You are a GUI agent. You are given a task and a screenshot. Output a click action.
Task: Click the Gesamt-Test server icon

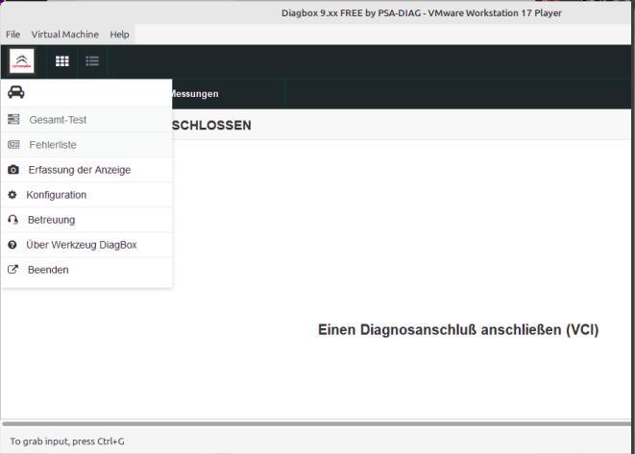(13, 119)
